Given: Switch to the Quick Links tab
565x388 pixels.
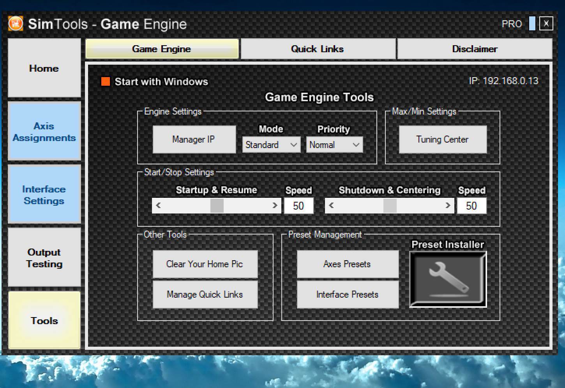Looking at the screenshot, I should [318, 49].
